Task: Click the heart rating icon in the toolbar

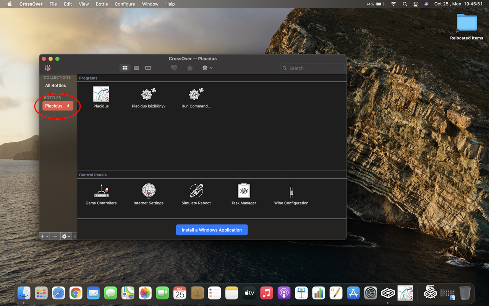Action: pyautogui.click(x=174, y=68)
